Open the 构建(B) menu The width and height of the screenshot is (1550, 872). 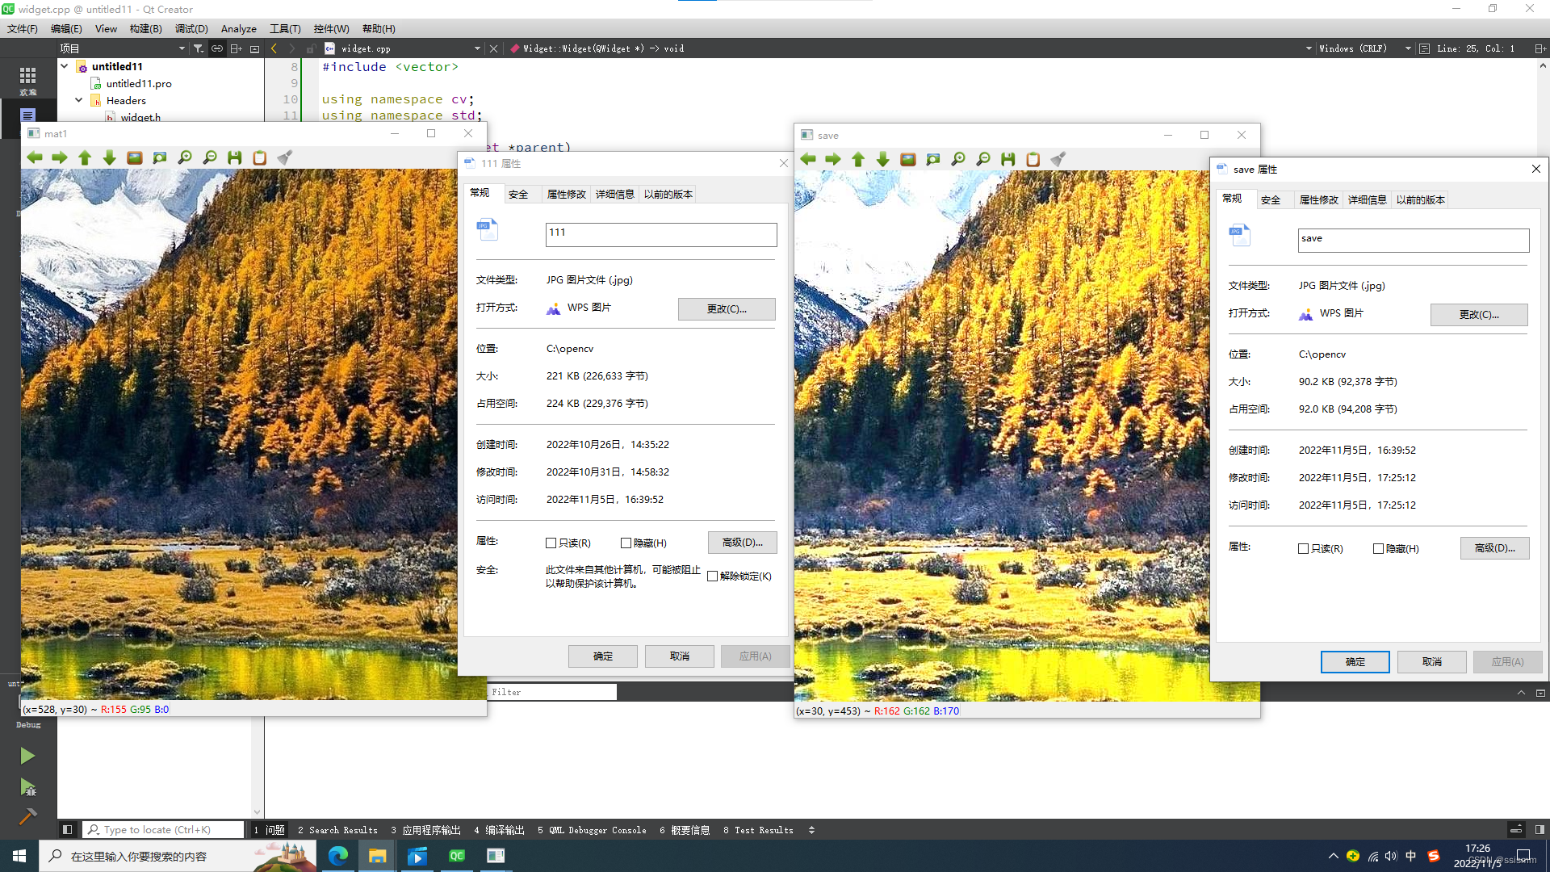145,28
